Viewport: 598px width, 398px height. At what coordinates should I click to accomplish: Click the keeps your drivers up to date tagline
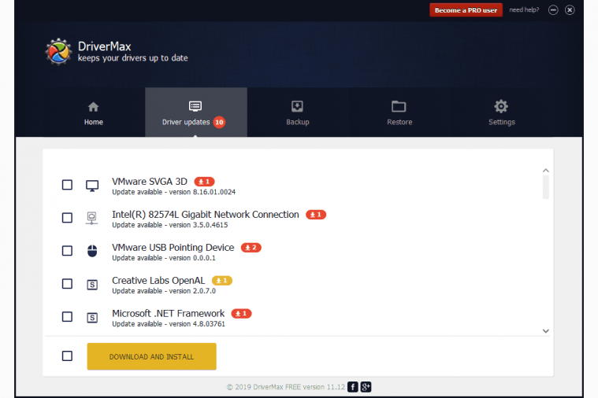(x=132, y=58)
